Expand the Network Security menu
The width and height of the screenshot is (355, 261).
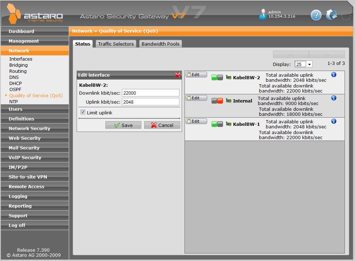click(x=35, y=129)
